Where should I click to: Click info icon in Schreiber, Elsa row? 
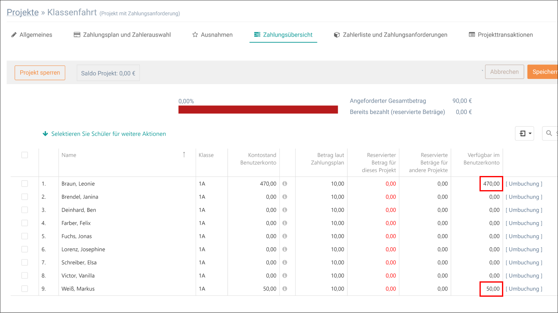click(x=285, y=262)
